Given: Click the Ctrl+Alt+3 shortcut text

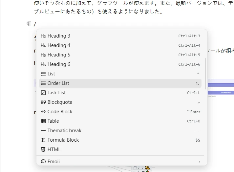Looking at the screenshot, I should [189, 36].
